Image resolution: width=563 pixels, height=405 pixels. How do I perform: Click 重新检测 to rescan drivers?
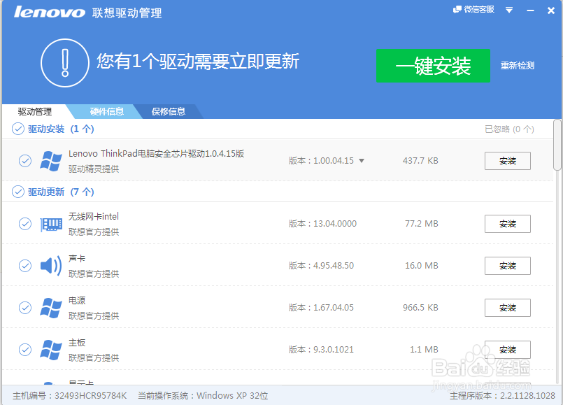[518, 66]
